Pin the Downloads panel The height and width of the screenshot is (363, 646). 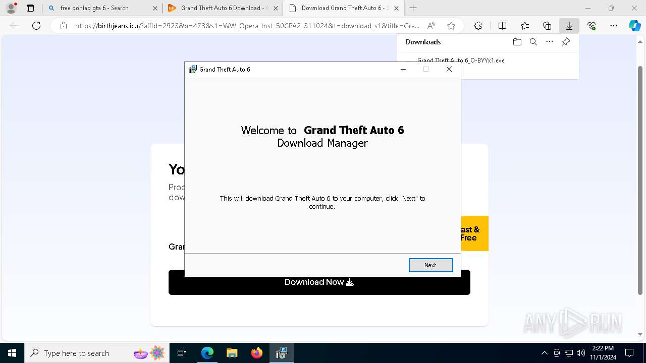[x=566, y=42]
